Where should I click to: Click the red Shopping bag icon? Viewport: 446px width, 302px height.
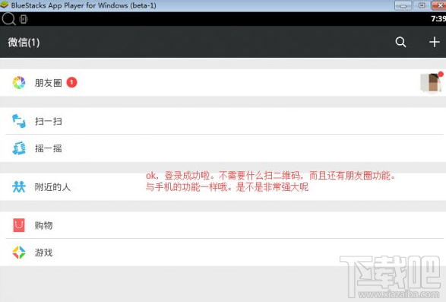(19, 225)
